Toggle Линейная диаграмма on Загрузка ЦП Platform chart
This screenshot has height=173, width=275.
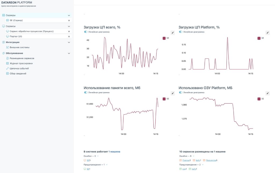[181, 32]
